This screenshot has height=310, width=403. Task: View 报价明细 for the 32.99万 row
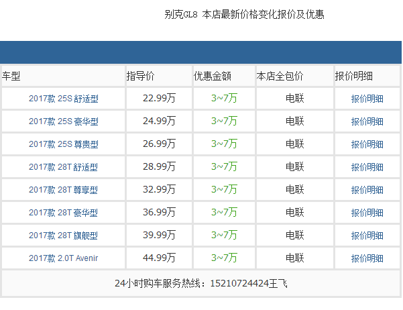[367, 190]
